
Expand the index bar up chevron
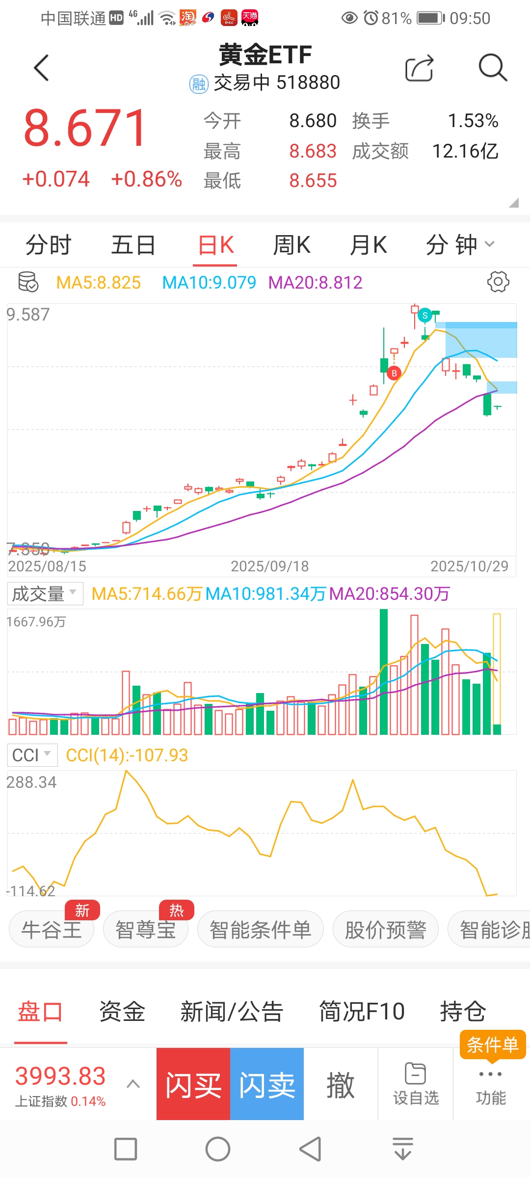[x=133, y=1084]
